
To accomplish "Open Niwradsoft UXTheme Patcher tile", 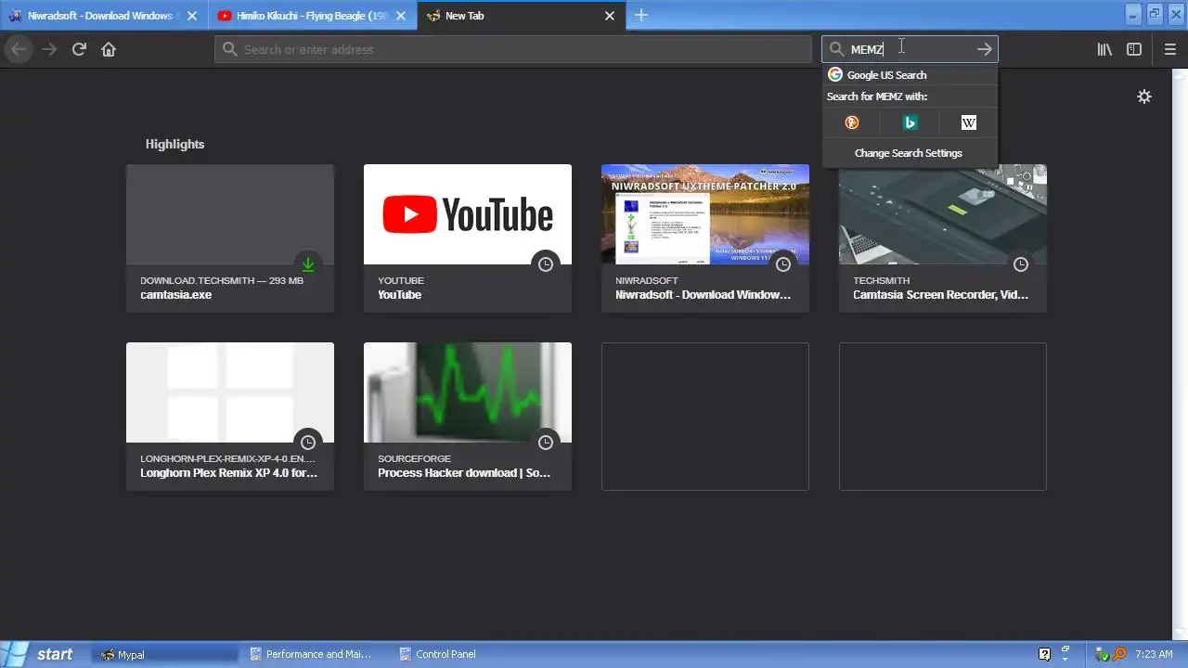I will pos(705,238).
